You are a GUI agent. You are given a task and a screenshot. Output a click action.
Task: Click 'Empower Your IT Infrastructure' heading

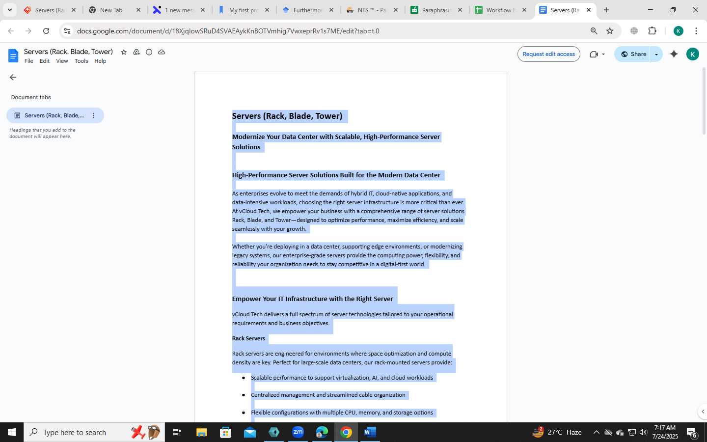click(x=312, y=299)
